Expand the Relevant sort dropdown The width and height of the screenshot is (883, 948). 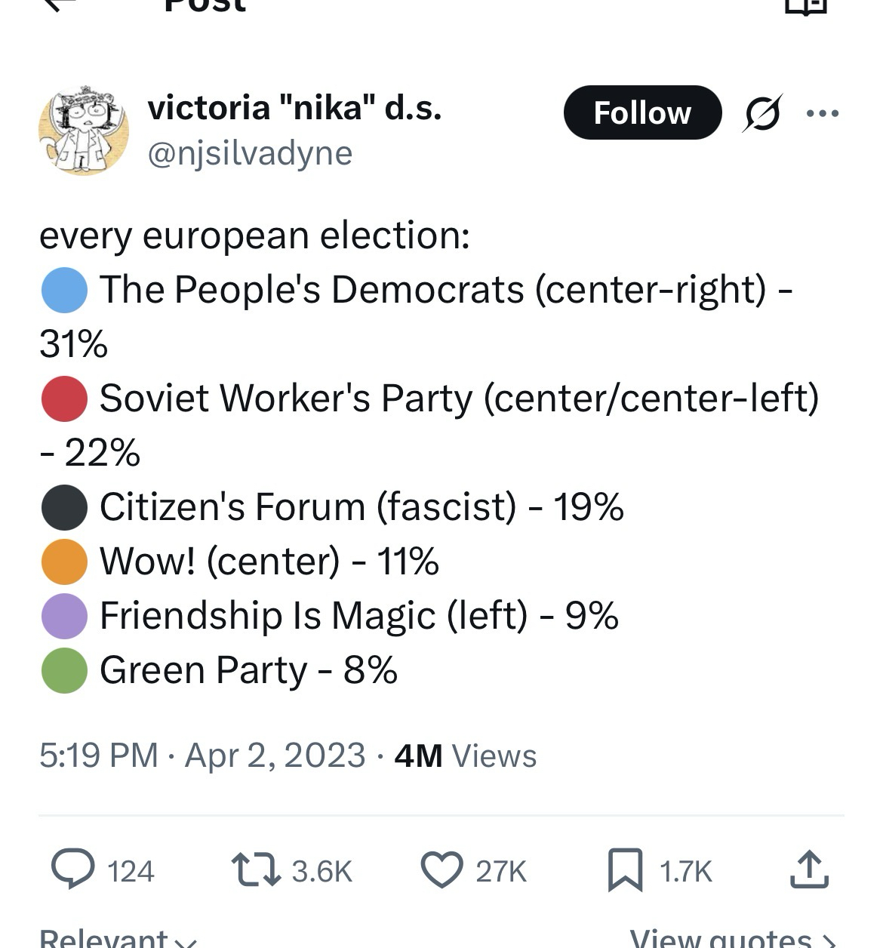[118, 937]
